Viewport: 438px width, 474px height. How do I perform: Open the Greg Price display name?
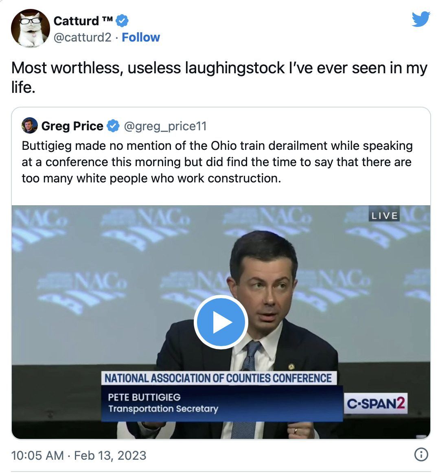72,126
